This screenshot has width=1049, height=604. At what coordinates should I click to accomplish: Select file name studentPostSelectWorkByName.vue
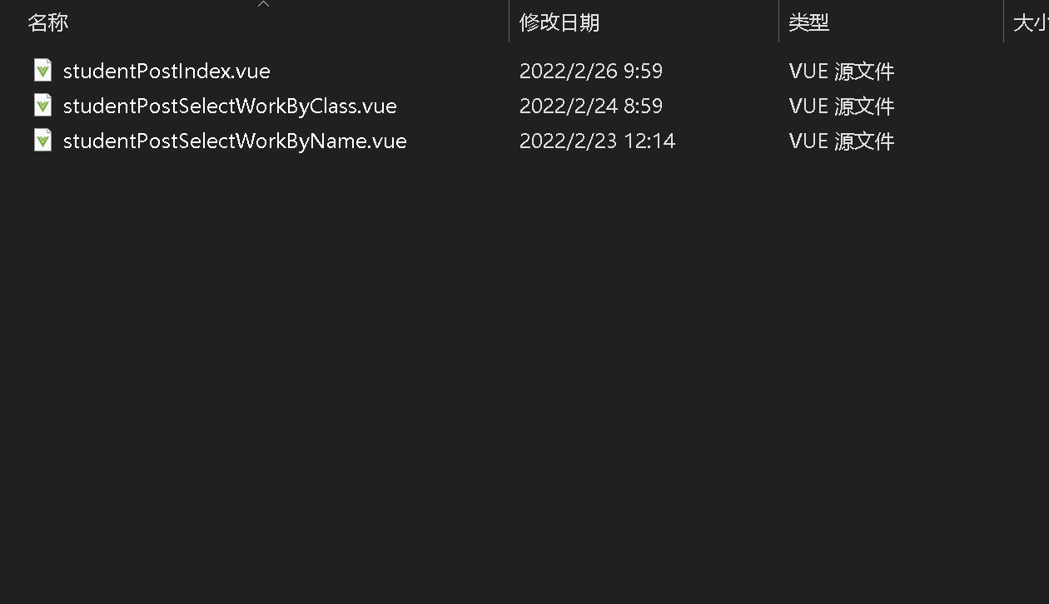pos(235,141)
